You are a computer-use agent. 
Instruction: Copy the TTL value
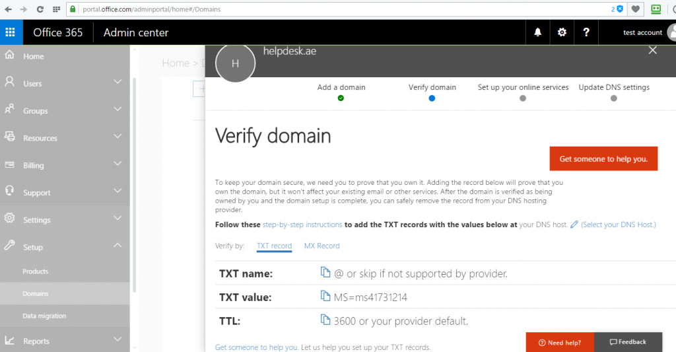[x=325, y=320]
